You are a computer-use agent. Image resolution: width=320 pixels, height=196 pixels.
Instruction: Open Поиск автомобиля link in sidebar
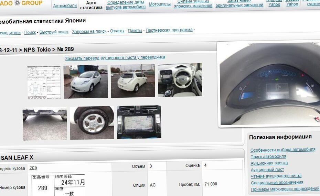point(268,157)
